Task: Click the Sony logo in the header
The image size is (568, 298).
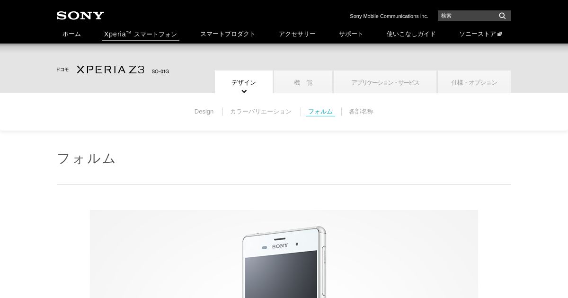Action: [x=80, y=16]
